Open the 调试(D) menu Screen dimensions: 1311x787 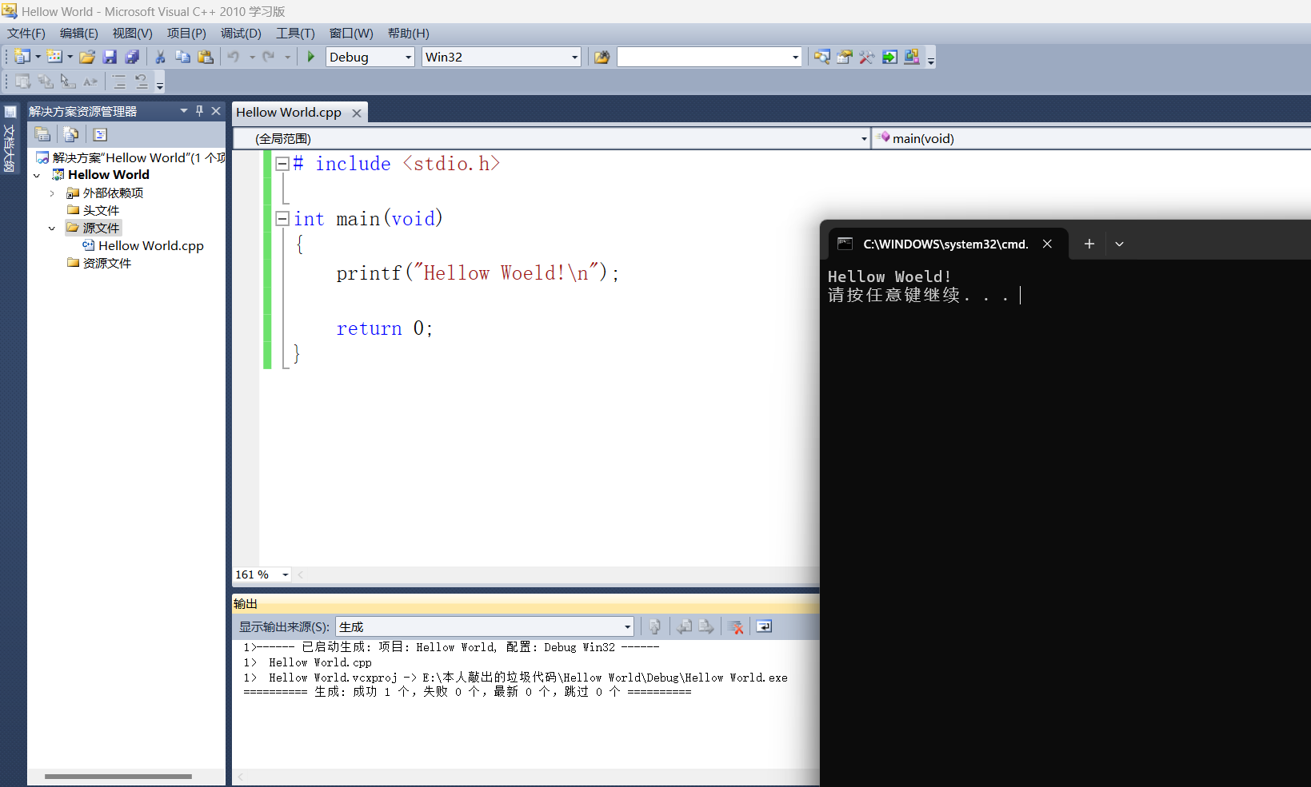pyautogui.click(x=241, y=33)
